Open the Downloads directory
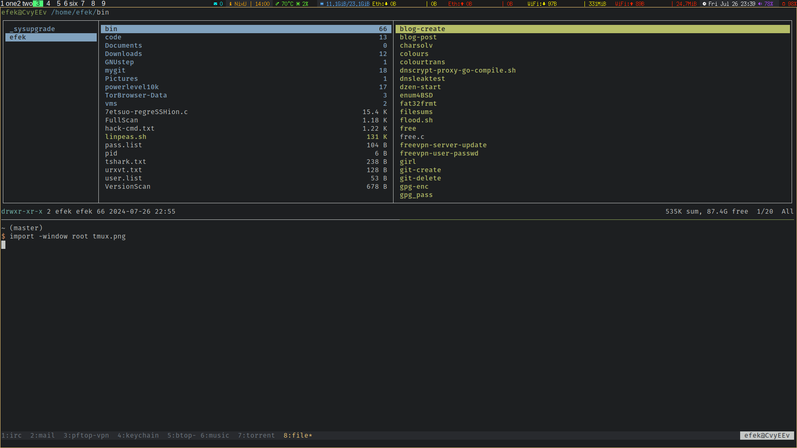Image resolution: width=797 pixels, height=448 pixels. [123, 54]
